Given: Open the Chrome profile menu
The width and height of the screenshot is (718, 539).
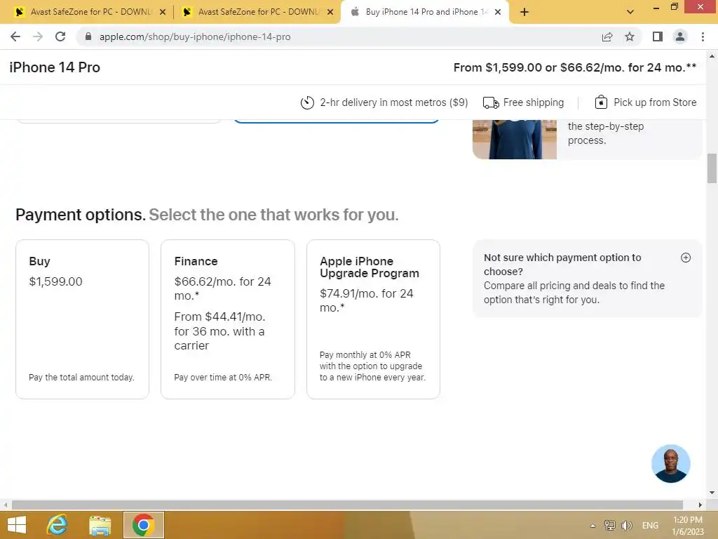Looking at the screenshot, I should [x=680, y=36].
